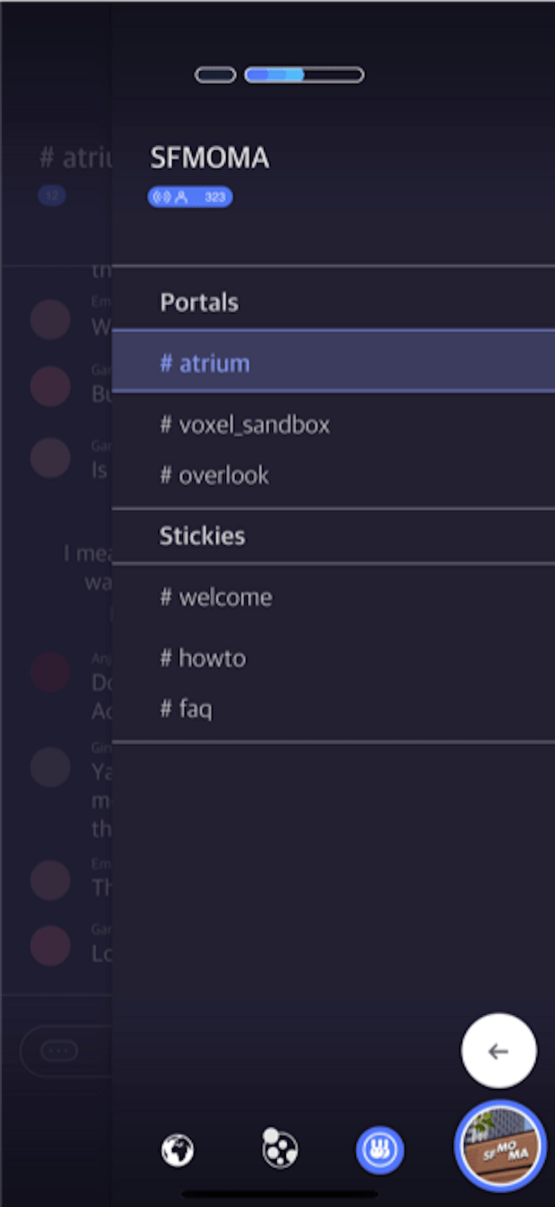Tap the white back arrow button
The image size is (555, 1207).
point(499,1051)
